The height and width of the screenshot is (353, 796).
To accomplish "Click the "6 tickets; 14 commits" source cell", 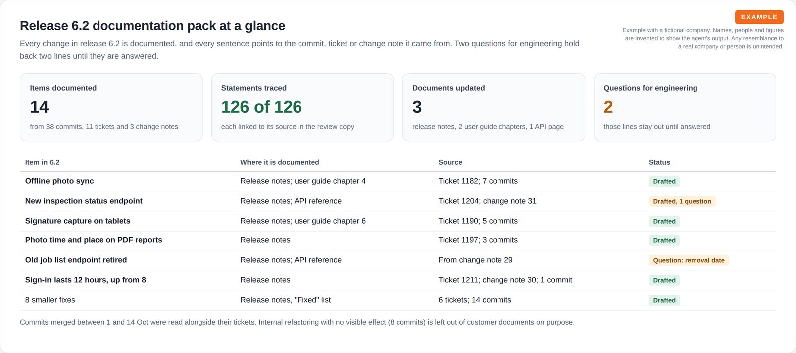I will (x=475, y=300).
